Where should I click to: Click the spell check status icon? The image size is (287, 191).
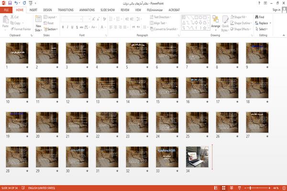tap(23, 188)
